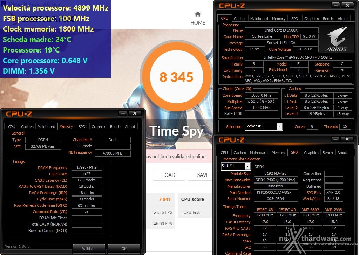This screenshot has height=255, width=359.
Task: Select Caches tab in SPD CPU-Z window
Action: 240,153
